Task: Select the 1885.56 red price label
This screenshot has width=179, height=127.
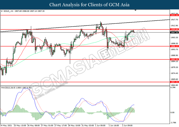Action: [x=174, y=59]
